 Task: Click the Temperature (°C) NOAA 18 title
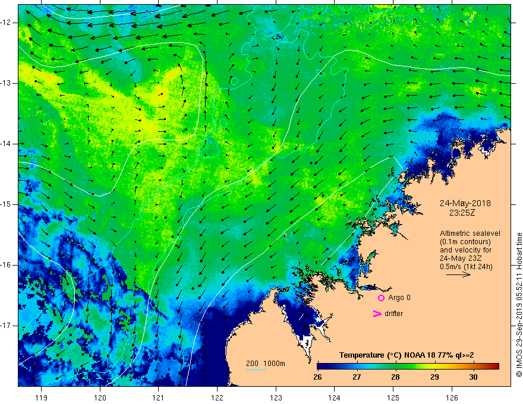click(407, 355)
